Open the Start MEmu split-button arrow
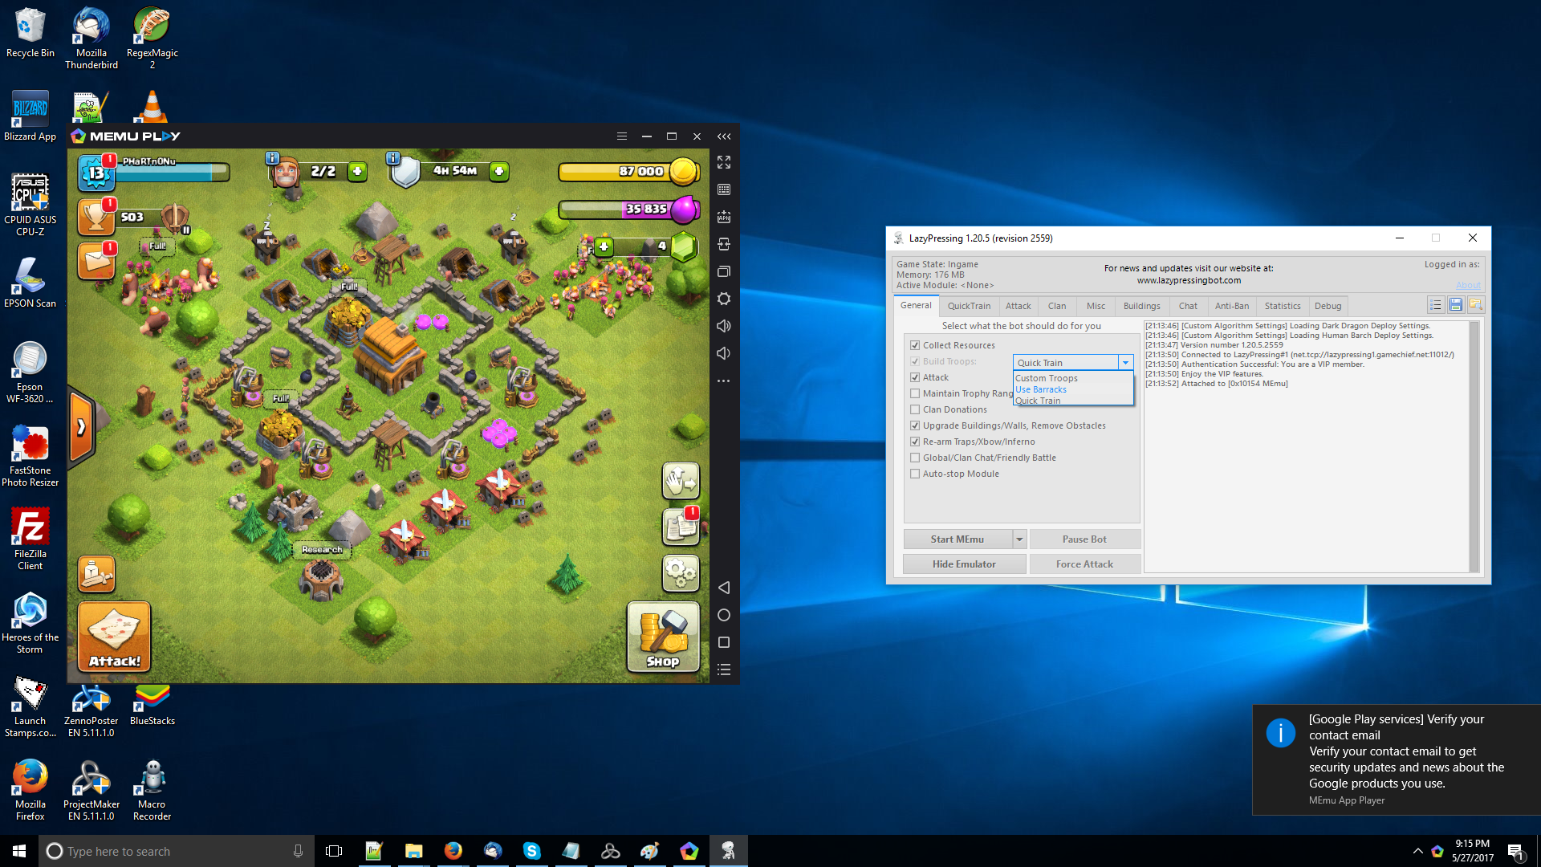The height and width of the screenshot is (867, 1541). [1019, 539]
